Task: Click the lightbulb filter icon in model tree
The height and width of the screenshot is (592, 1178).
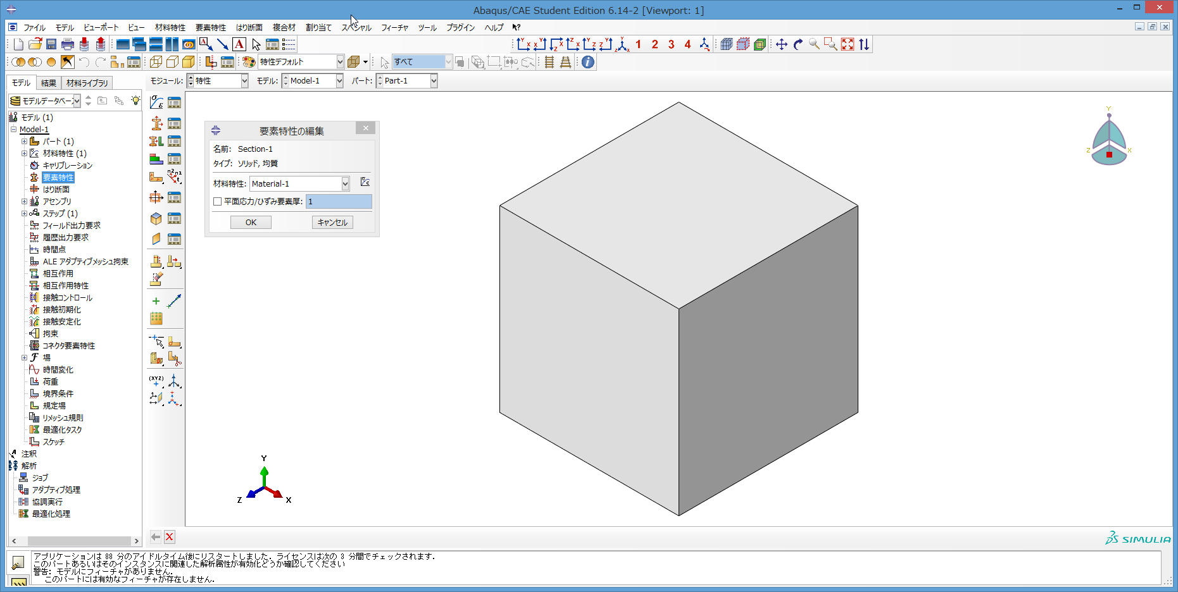Action: (x=135, y=101)
